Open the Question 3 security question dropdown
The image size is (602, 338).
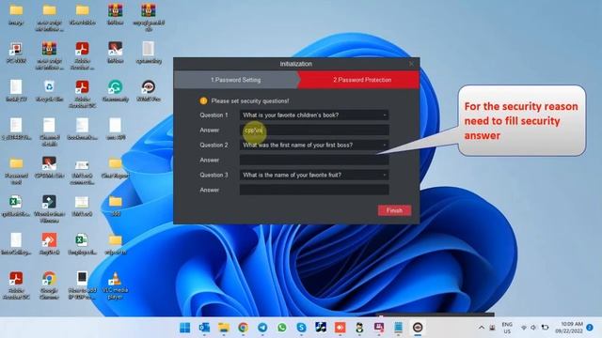(314, 175)
